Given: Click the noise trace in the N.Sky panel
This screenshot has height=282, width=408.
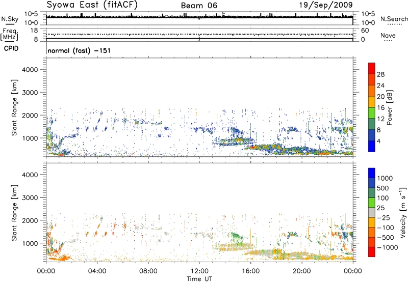Looking at the screenshot, I should point(199,17).
